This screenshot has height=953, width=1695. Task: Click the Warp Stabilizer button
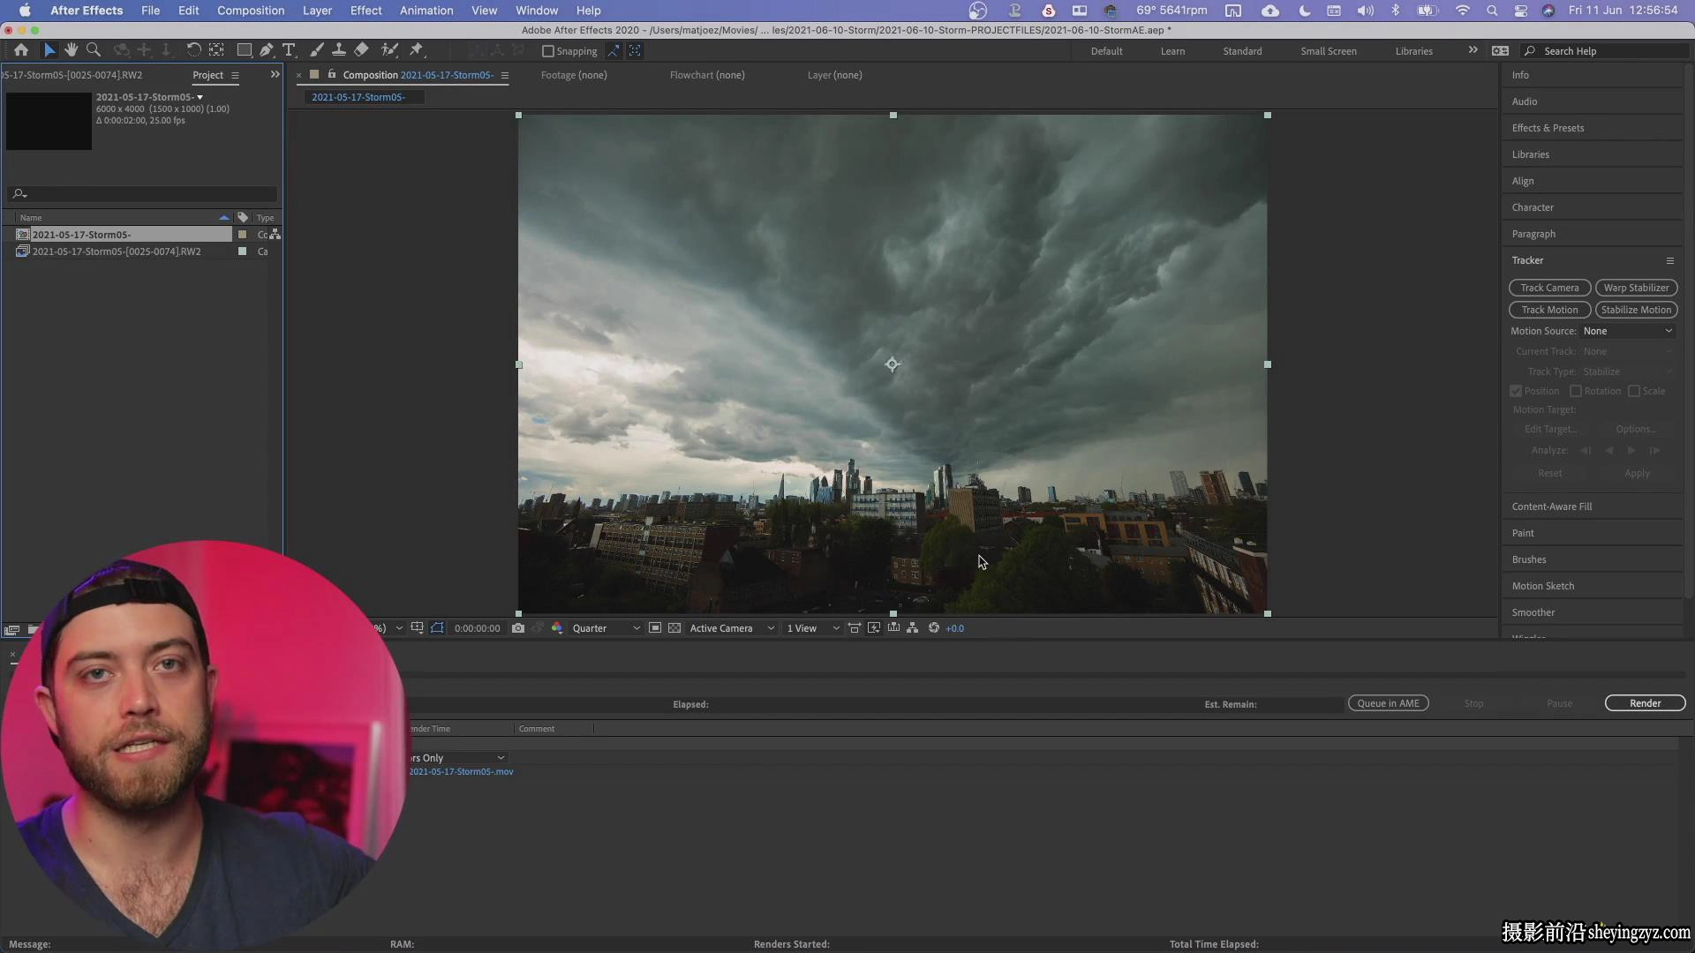point(1636,288)
